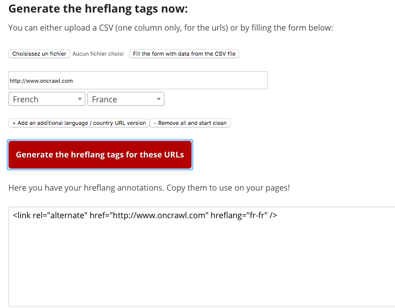Image resolution: width=395 pixels, height=308 pixels.
Task: Focus the URL field containing http://www.oncrawl.com
Action: click(138, 80)
